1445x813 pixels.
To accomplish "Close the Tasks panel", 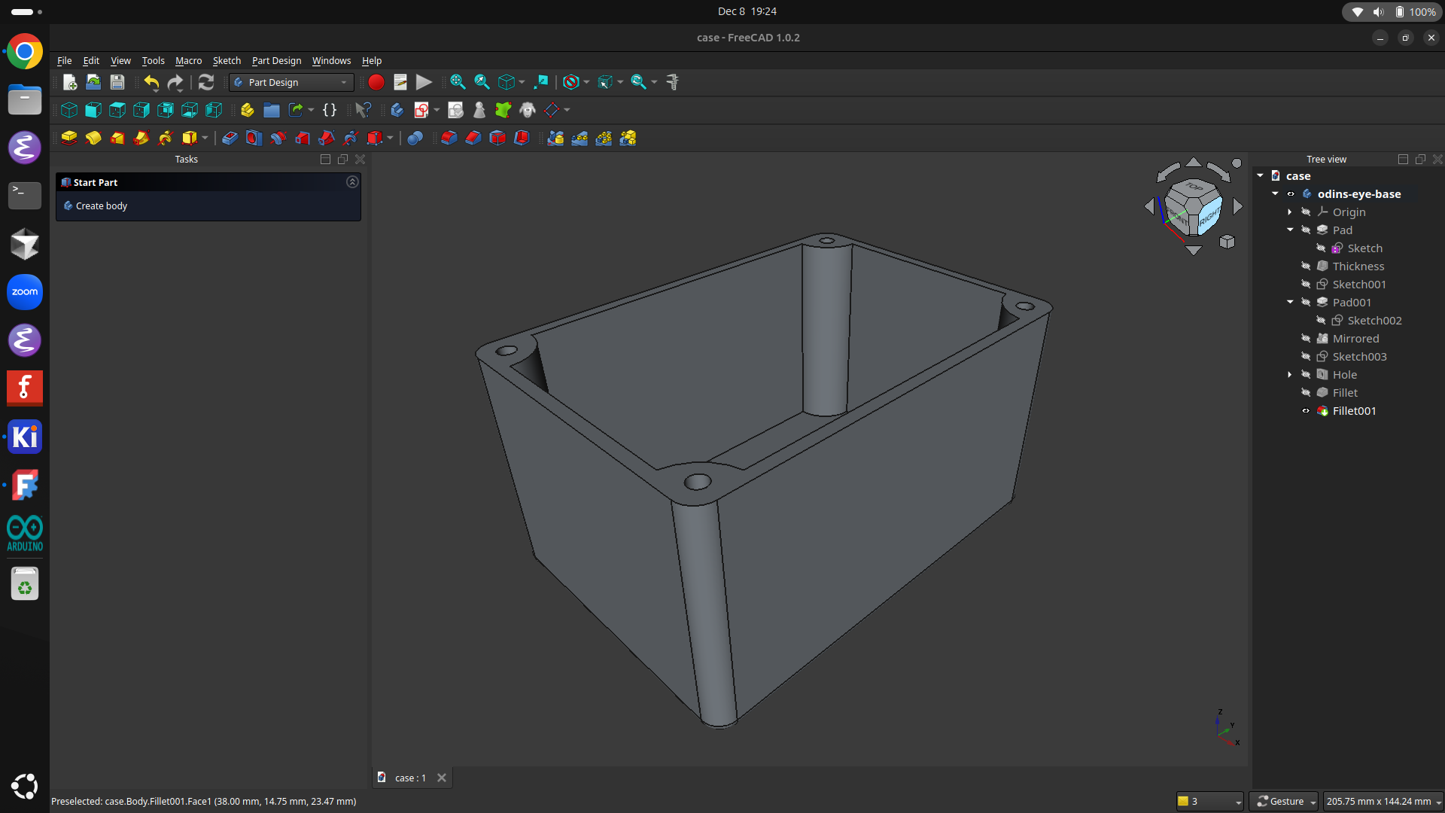I will click(x=360, y=160).
